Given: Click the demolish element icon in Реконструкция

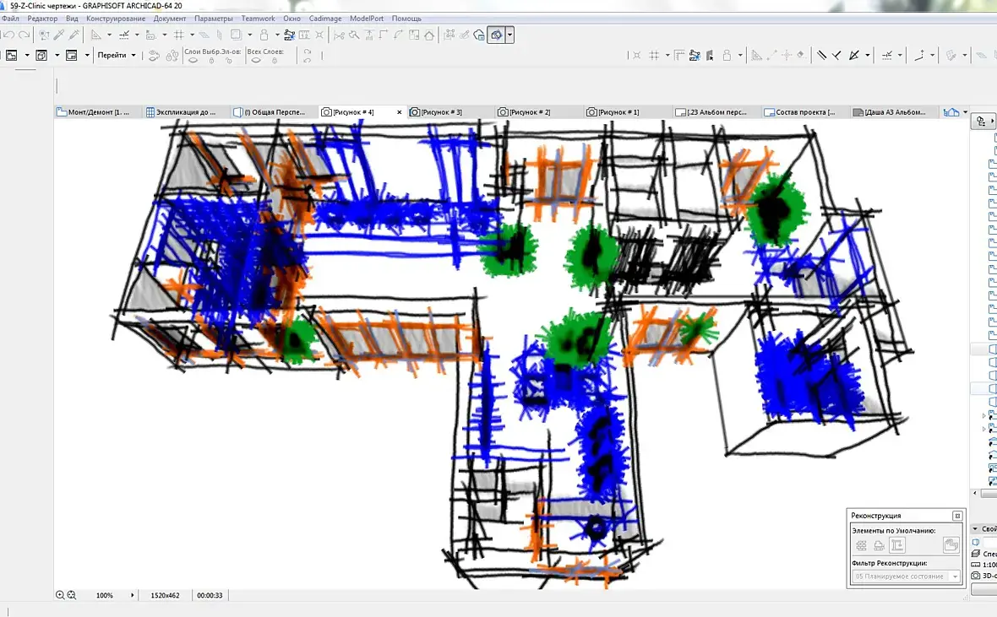Looking at the screenshot, I should pos(879,545).
